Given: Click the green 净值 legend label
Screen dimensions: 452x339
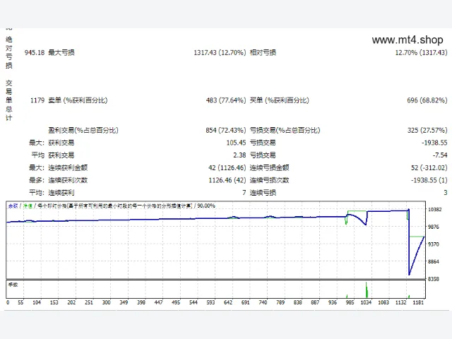Looking at the screenshot, I should 28,206.
